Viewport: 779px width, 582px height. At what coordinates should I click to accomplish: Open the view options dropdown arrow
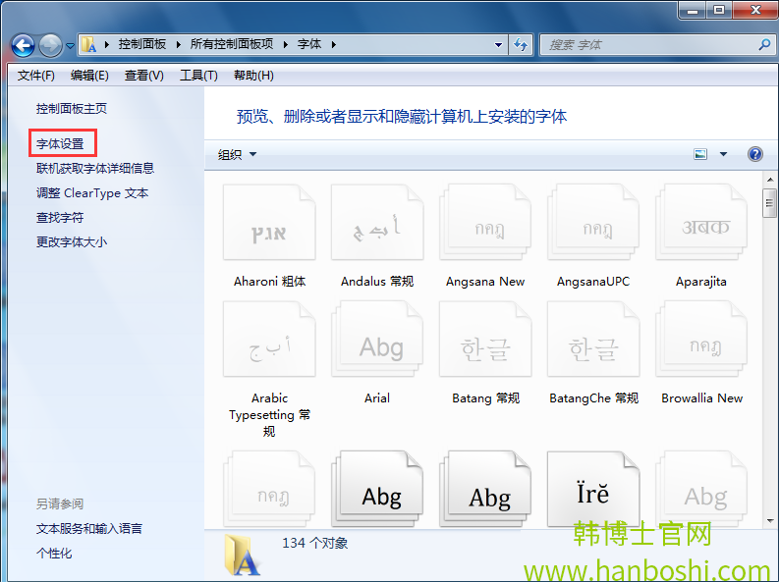[x=723, y=154]
